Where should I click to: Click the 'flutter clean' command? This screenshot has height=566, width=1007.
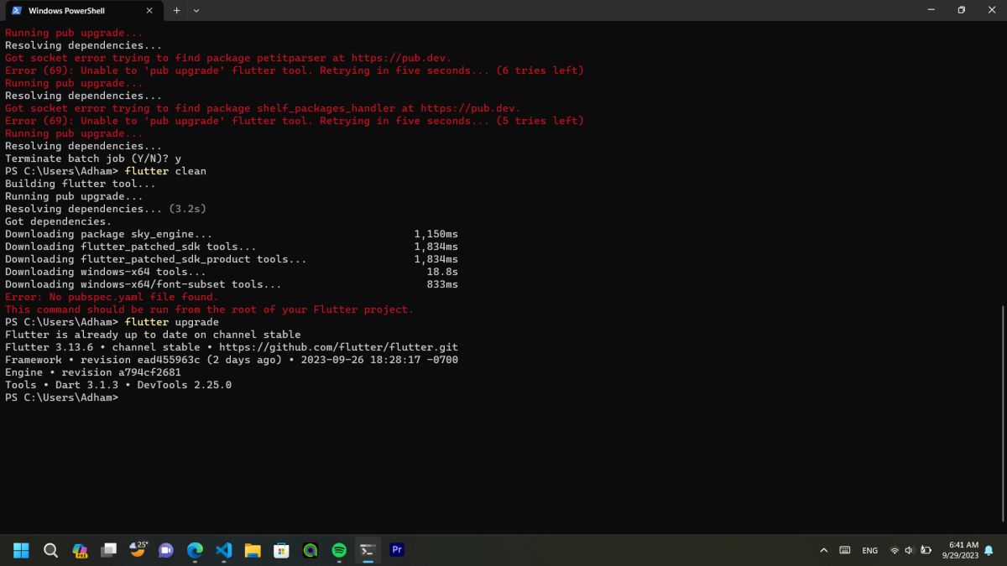coord(165,171)
